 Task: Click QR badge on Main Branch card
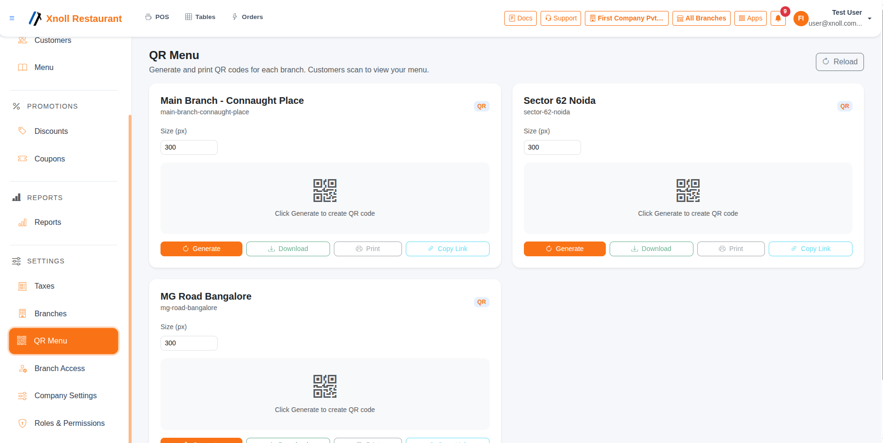(482, 106)
